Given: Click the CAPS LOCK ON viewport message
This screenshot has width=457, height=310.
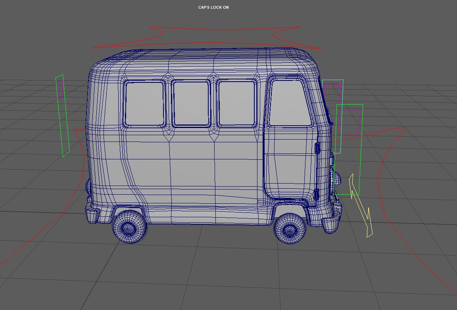Looking at the screenshot, I should tap(213, 7).
